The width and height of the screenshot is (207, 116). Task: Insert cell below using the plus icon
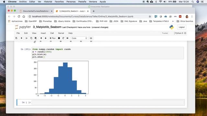pyautogui.click(x=21, y=38)
